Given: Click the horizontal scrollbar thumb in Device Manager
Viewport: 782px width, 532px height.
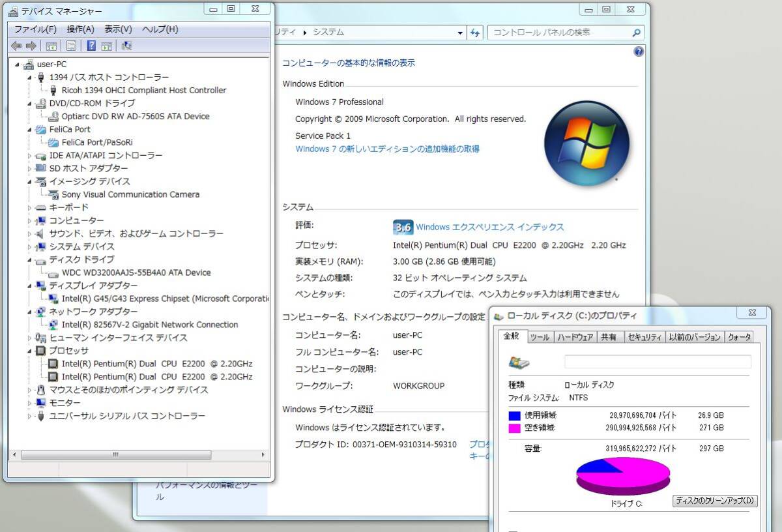Looking at the screenshot, I should 116,454.
